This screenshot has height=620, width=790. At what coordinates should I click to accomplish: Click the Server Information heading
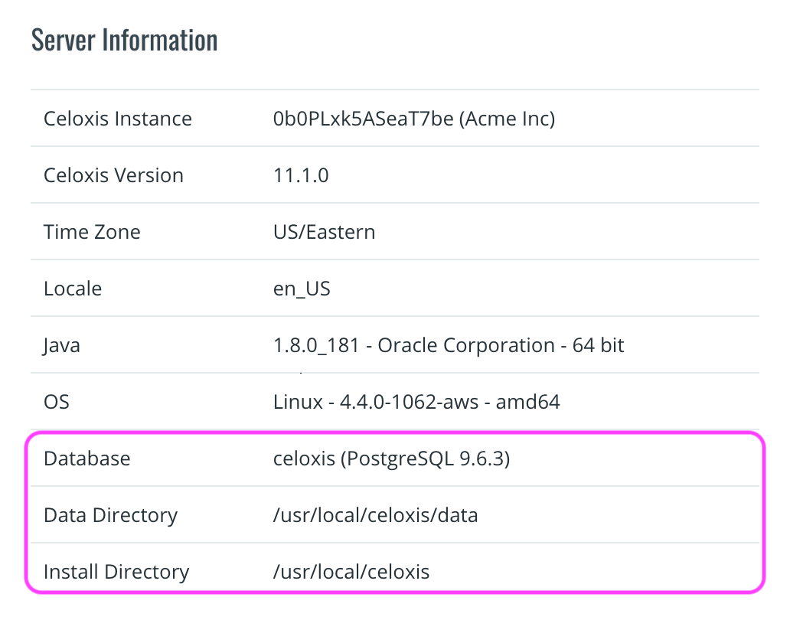(124, 40)
